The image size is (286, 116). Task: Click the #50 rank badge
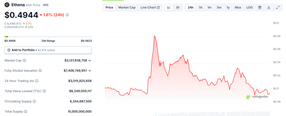click(x=46, y=5)
